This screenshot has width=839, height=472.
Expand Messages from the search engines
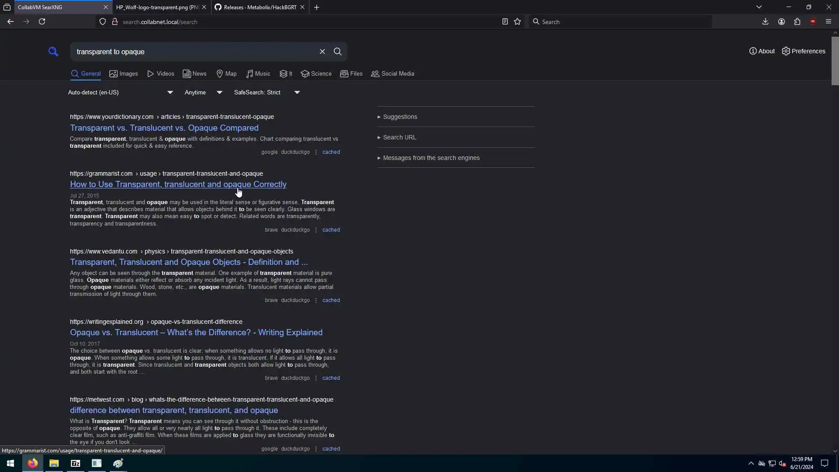pyautogui.click(x=431, y=158)
